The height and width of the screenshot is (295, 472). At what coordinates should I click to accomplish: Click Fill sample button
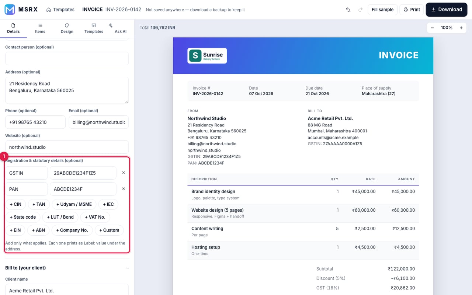382,10
